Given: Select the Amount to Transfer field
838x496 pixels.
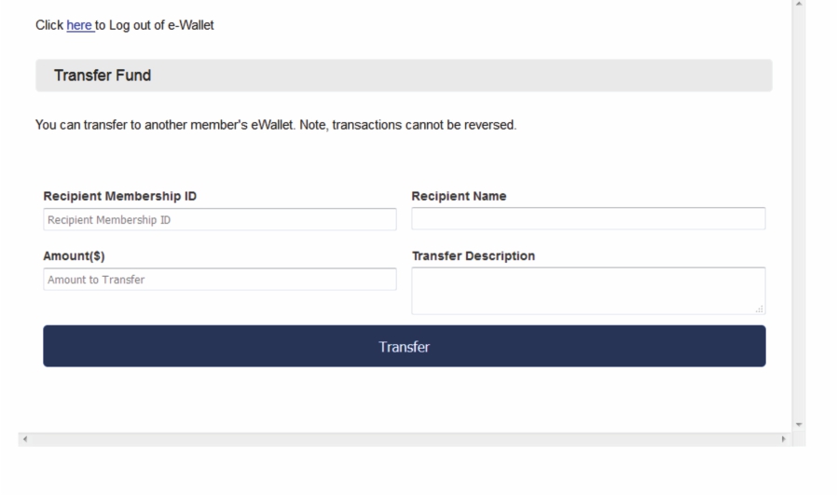Looking at the screenshot, I should tap(219, 280).
